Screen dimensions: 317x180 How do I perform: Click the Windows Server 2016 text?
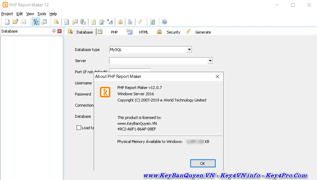[136, 94]
